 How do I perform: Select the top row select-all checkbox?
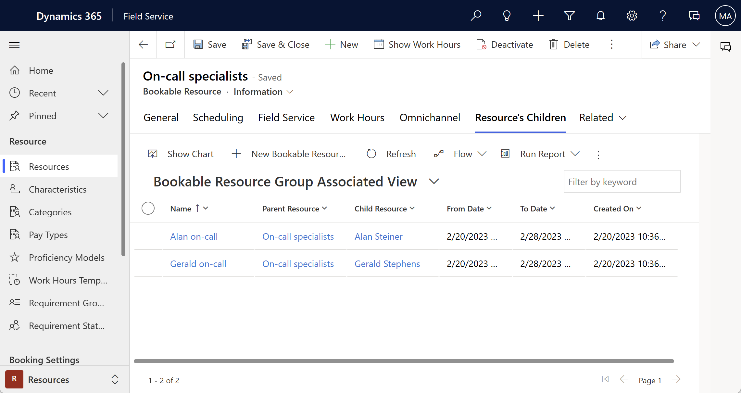click(x=148, y=208)
